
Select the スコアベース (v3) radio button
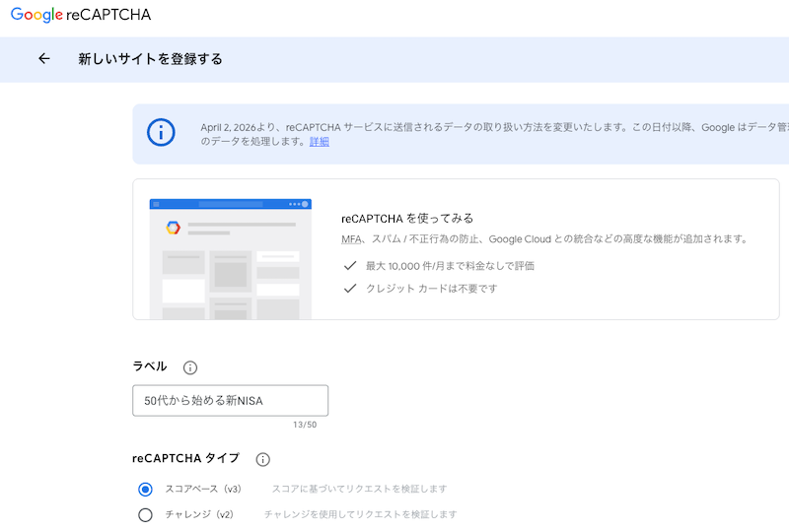pyautogui.click(x=146, y=489)
